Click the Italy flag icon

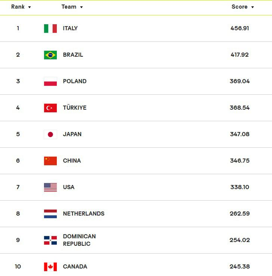tap(50, 28)
